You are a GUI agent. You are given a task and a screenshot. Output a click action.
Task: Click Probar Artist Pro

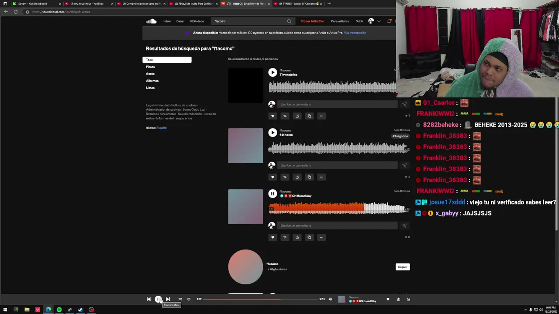312,21
